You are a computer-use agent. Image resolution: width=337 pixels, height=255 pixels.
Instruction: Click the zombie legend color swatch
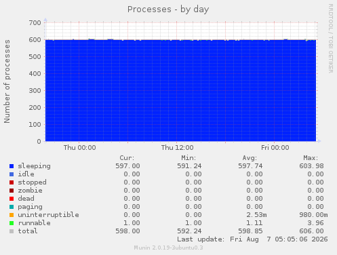(12, 191)
